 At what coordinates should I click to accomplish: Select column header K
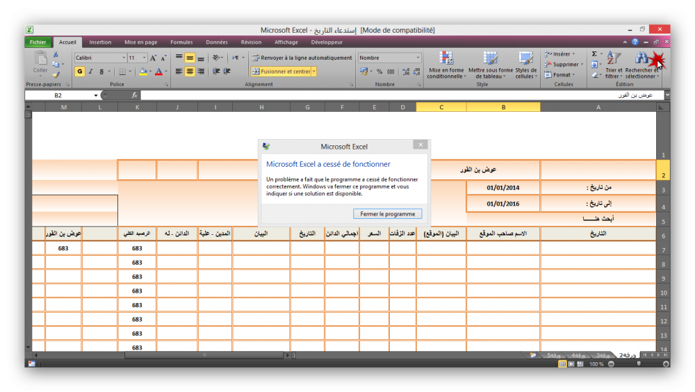click(x=137, y=107)
